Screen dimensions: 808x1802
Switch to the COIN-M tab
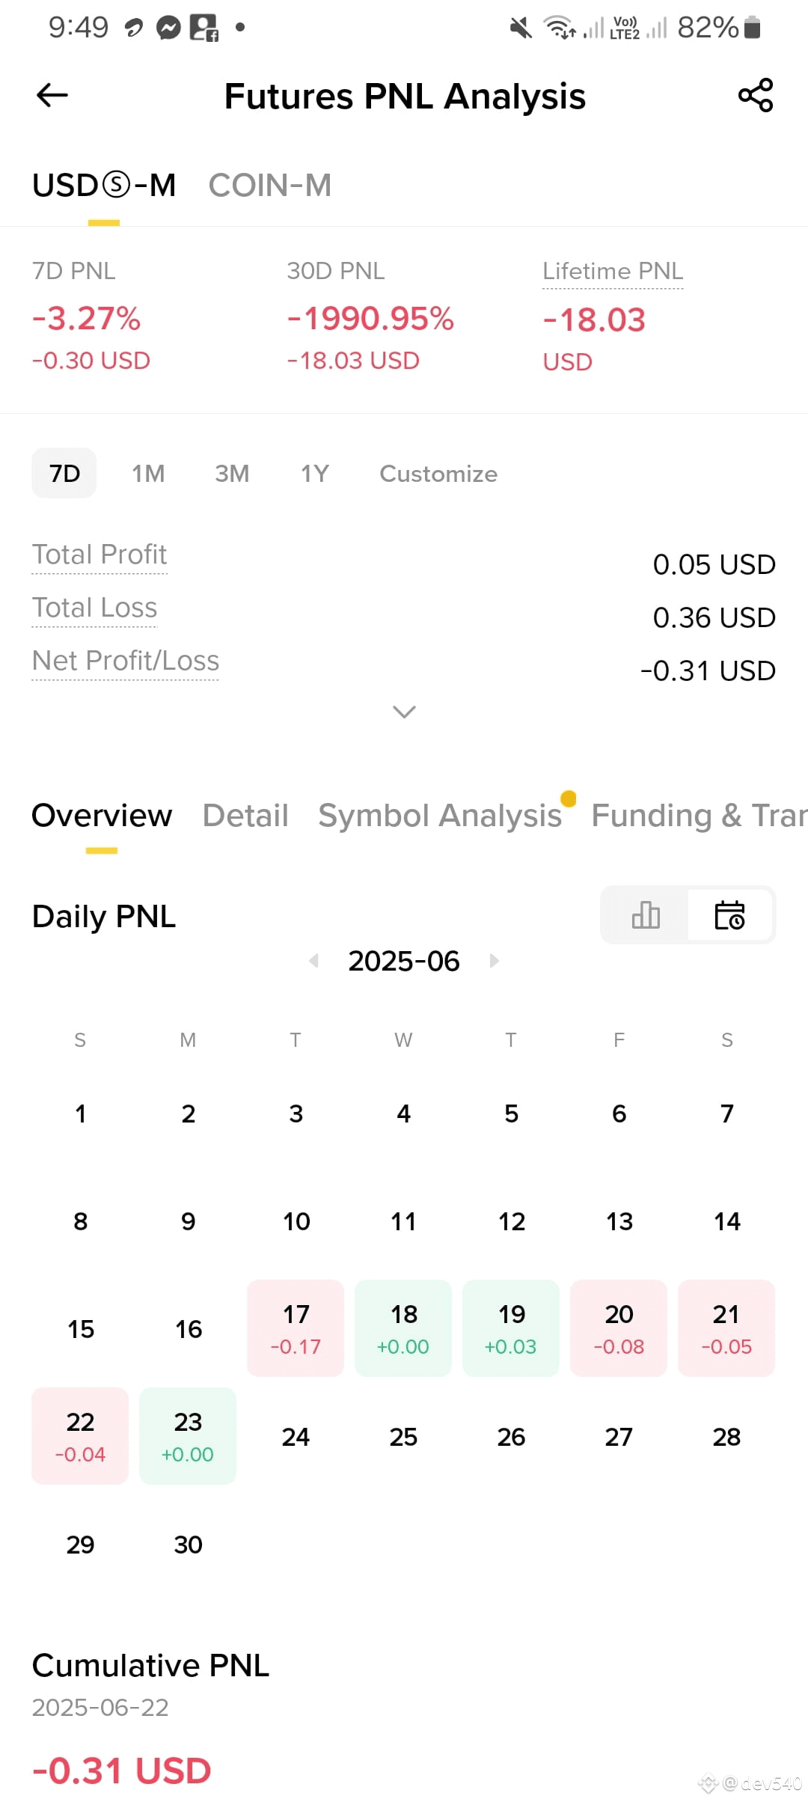pyautogui.click(x=269, y=186)
